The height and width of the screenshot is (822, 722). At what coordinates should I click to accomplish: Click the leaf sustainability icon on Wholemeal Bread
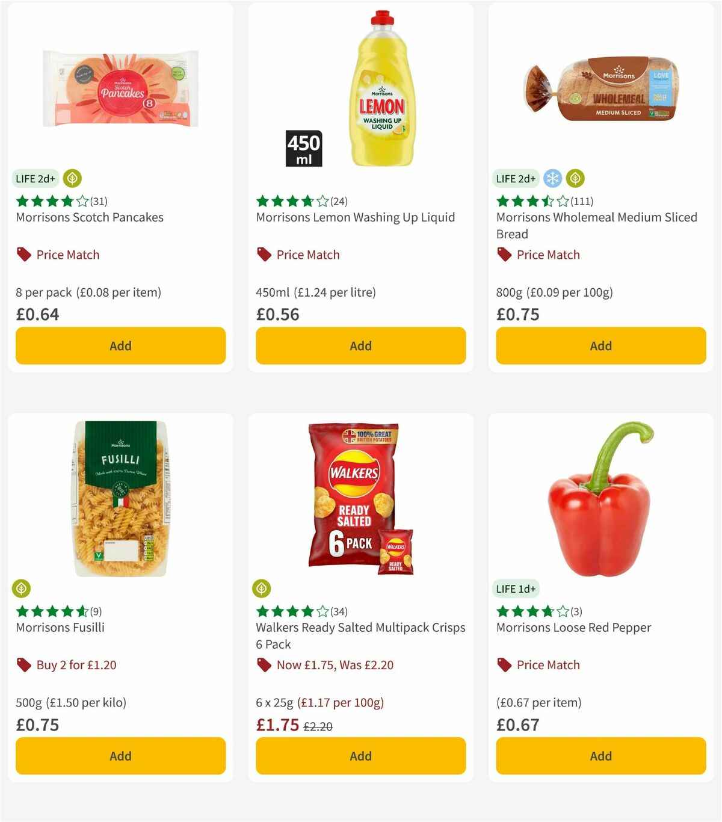click(x=576, y=178)
